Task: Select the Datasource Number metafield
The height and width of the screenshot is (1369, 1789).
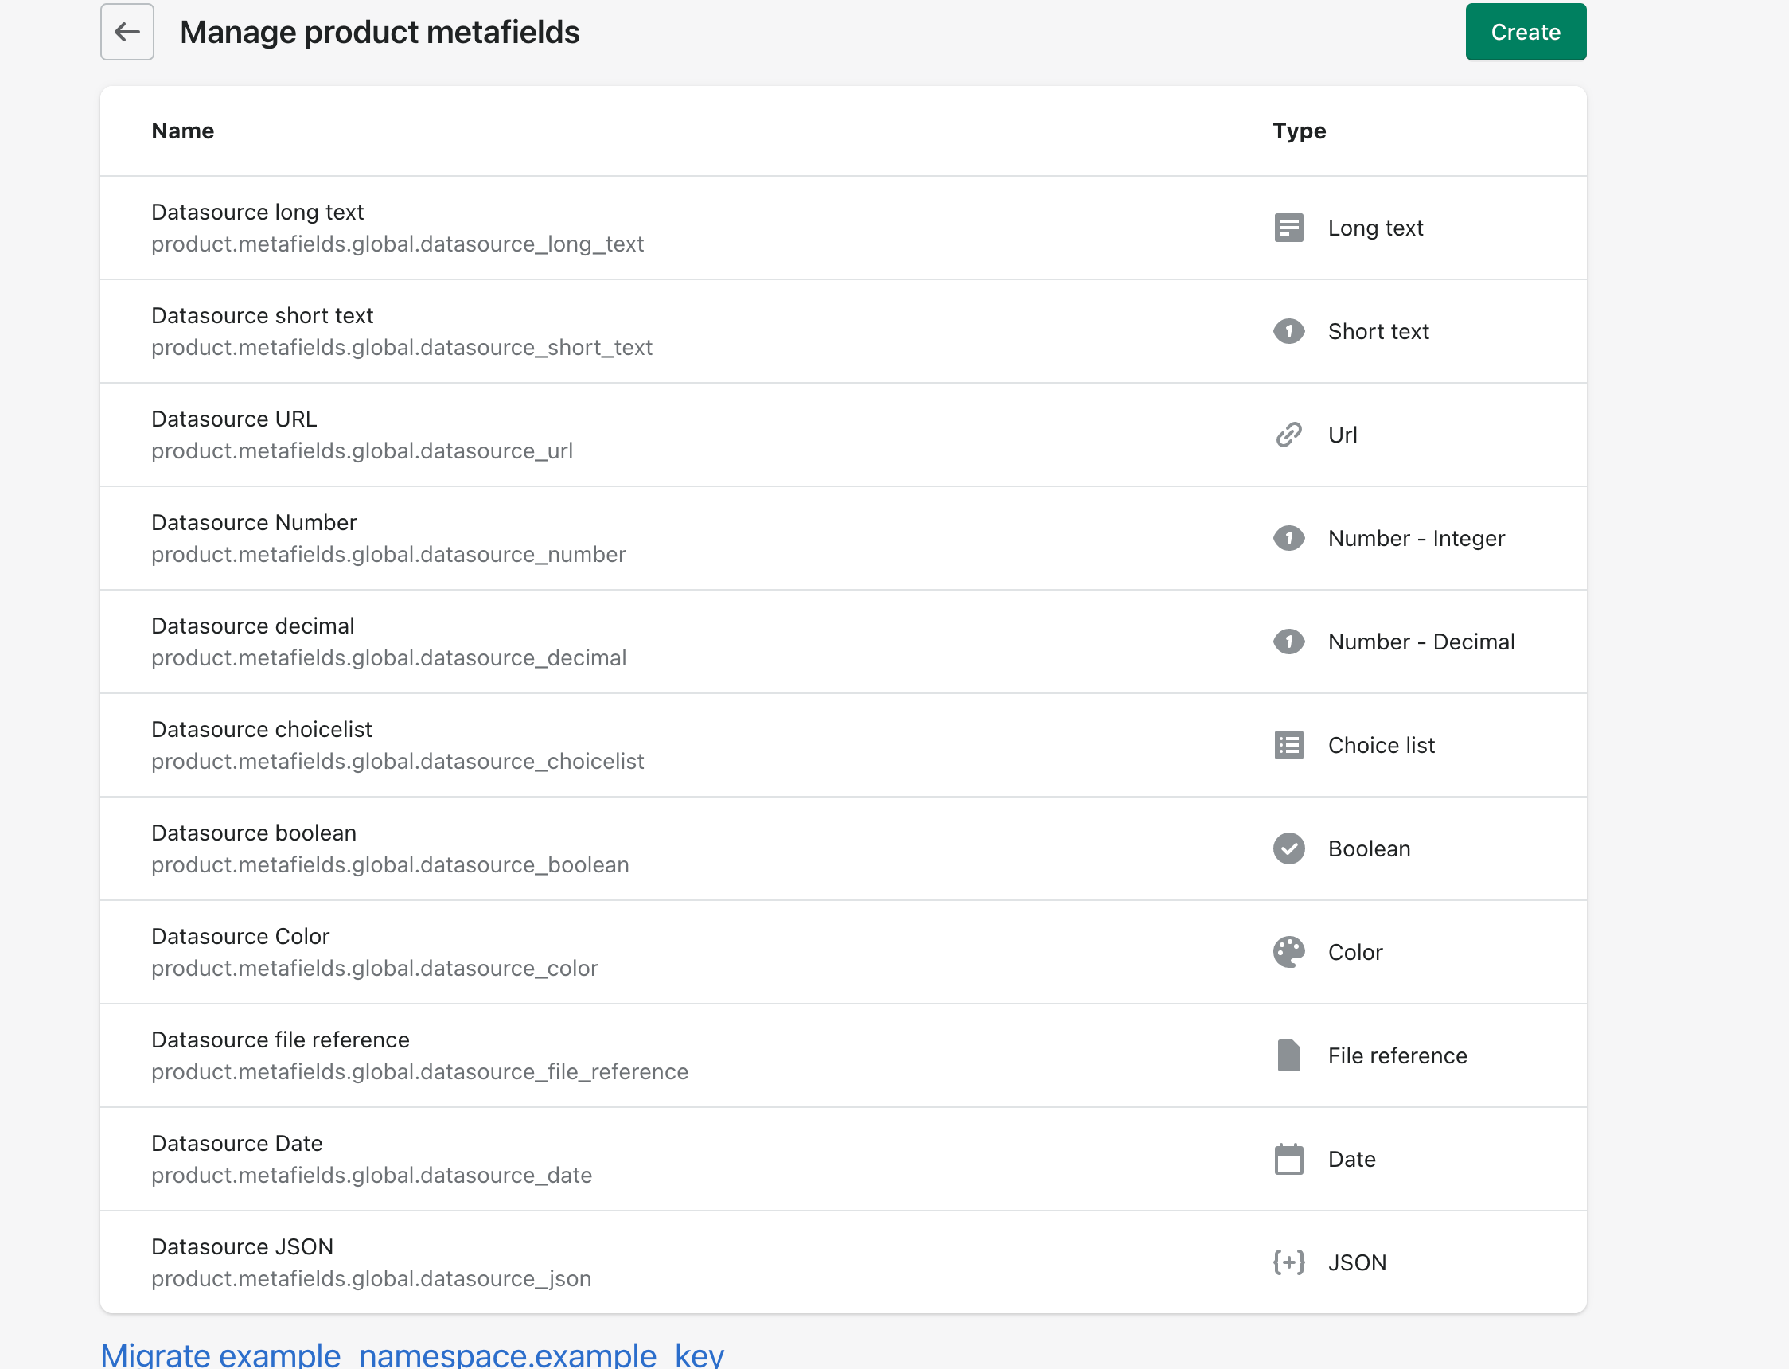Action: pyautogui.click(x=253, y=522)
